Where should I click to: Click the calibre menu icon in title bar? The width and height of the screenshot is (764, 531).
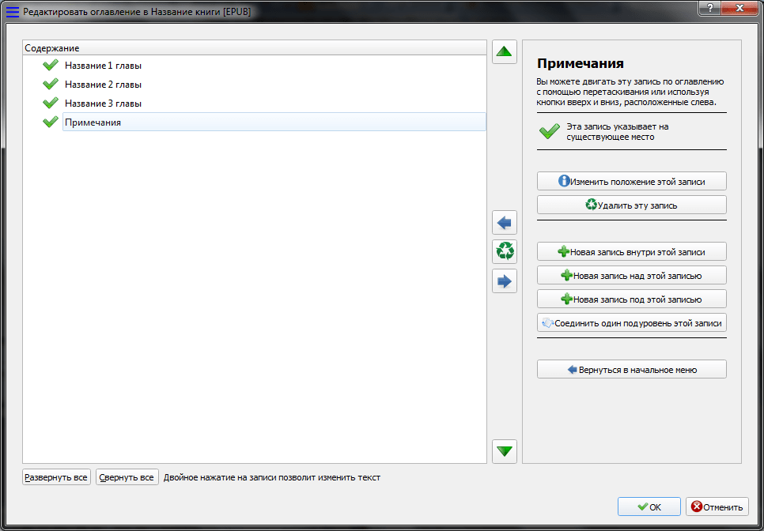tap(12, 12)
